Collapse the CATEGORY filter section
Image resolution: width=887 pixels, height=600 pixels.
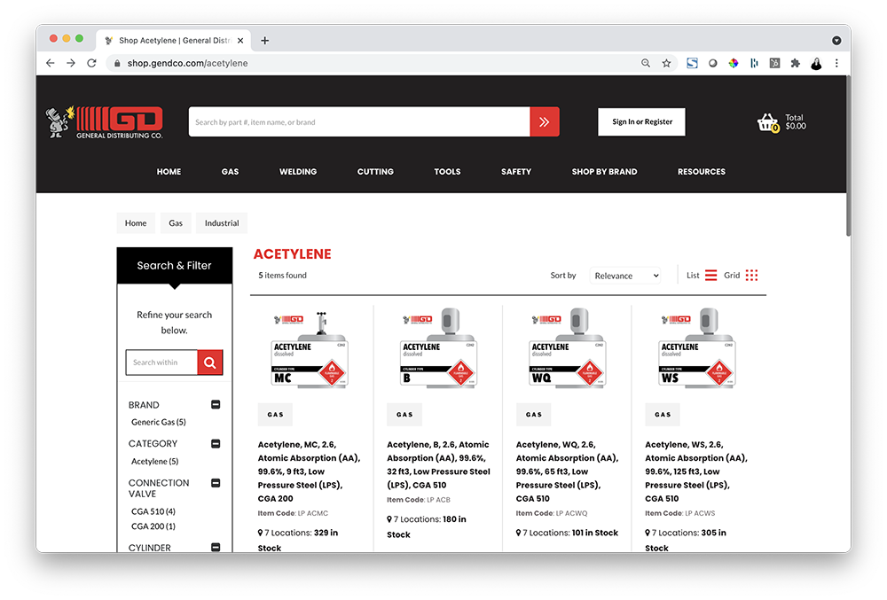pyautogui.click(x=215, y=444)
